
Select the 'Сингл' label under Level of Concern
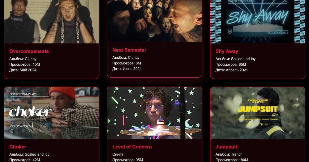118,154
